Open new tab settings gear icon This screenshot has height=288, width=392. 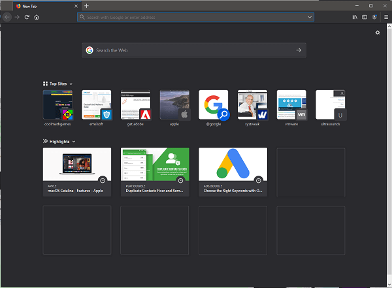click(378, 33)
